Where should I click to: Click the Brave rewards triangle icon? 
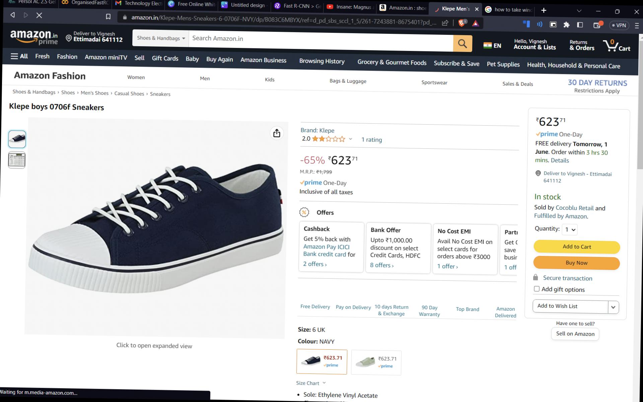point(476,23)
